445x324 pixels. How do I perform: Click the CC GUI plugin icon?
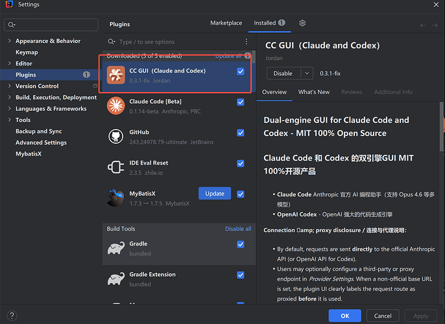pyautogui.click(x=115, y=75)
